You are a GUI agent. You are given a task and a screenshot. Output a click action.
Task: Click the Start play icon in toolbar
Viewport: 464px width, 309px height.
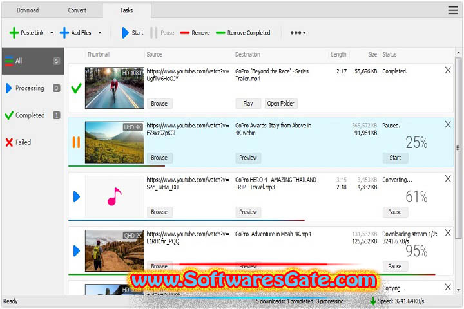click(125, 33)
